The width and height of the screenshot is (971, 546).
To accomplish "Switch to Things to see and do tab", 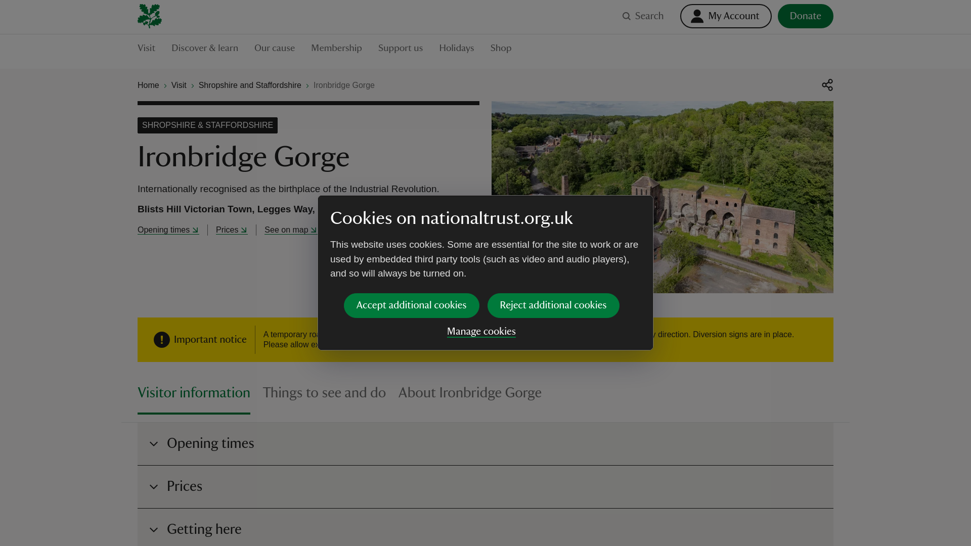I will tap(324, 393).
